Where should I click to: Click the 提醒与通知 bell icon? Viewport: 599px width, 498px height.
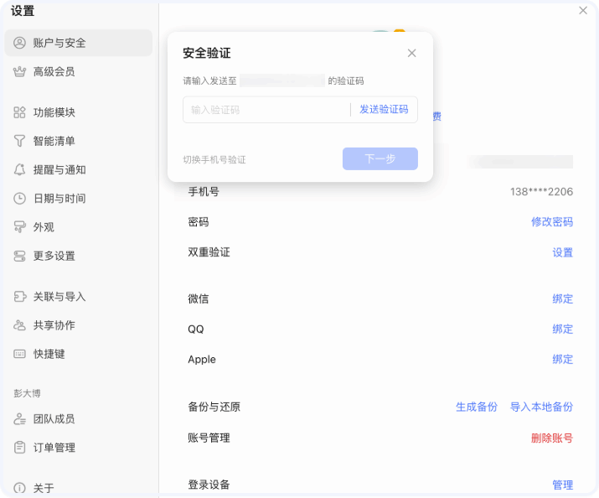pos(20,169)
